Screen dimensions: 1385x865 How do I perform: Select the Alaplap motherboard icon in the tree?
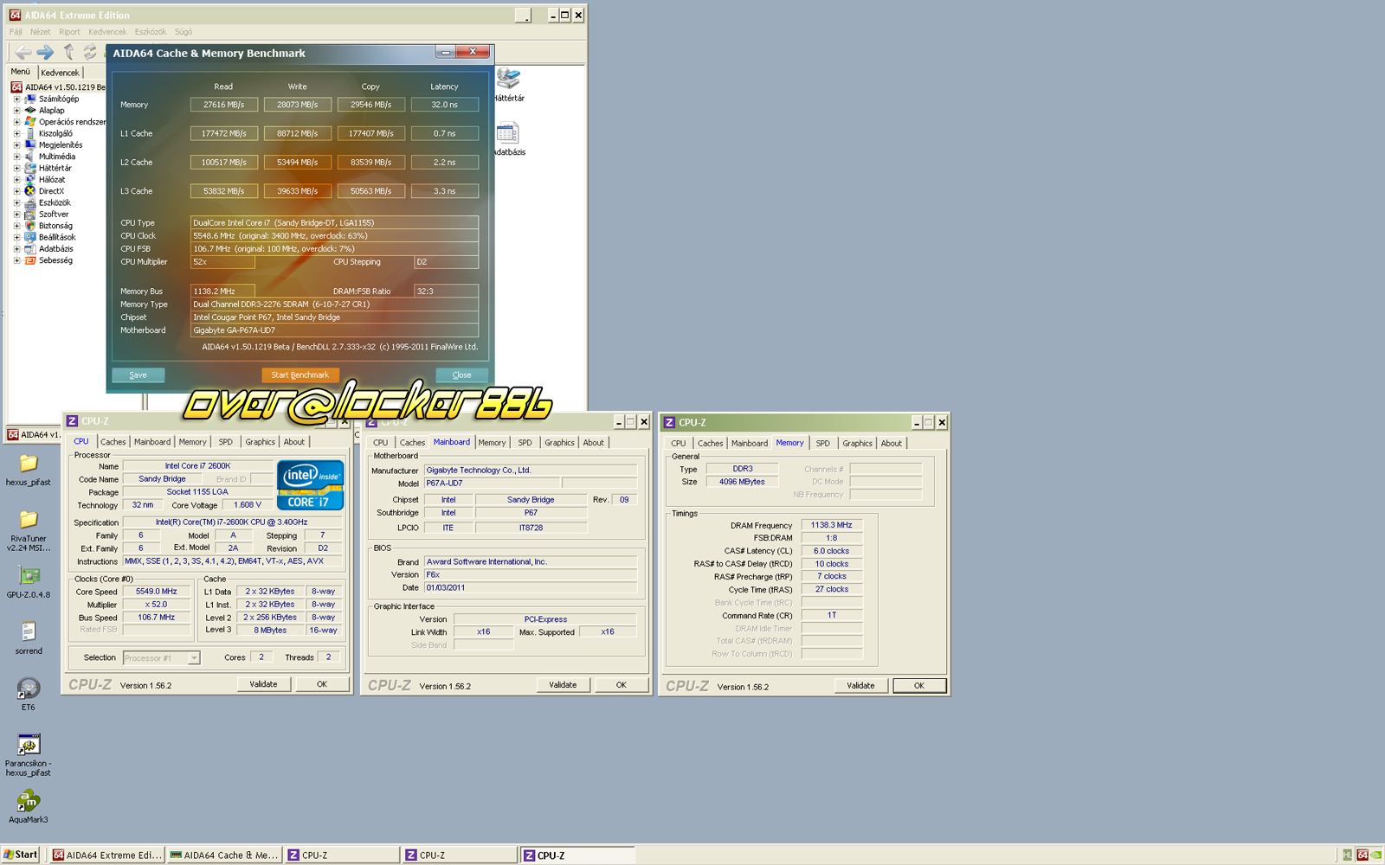pyautogui.click(x=30, y=110)
